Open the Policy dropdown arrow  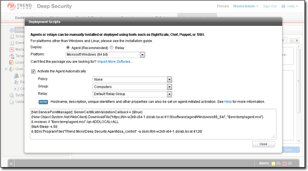click(169, 80)
